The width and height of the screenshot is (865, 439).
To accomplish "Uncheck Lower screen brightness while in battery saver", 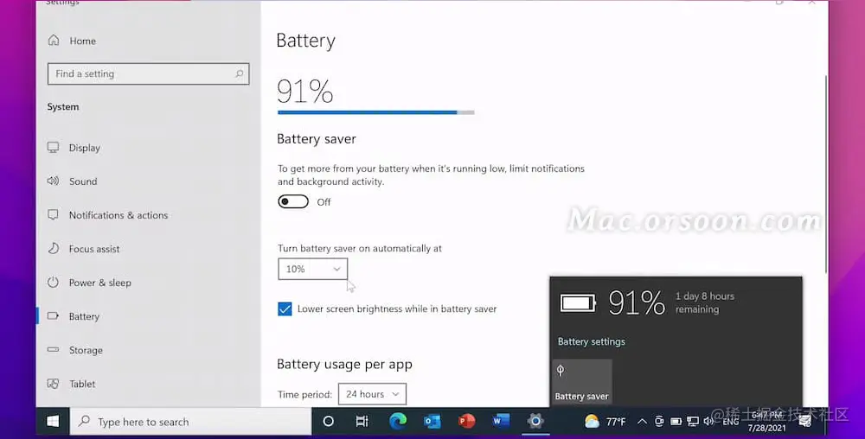I will coord(285,309).
